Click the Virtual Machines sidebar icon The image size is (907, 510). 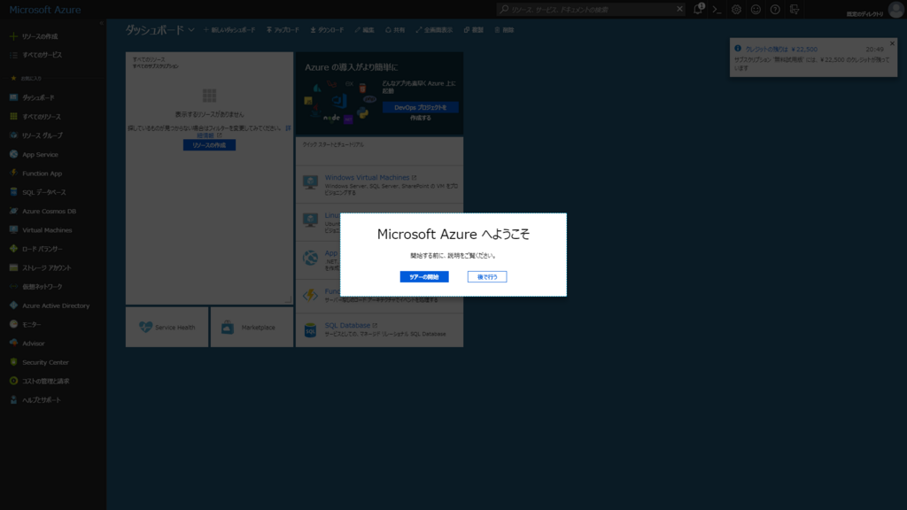coord(13,229)
